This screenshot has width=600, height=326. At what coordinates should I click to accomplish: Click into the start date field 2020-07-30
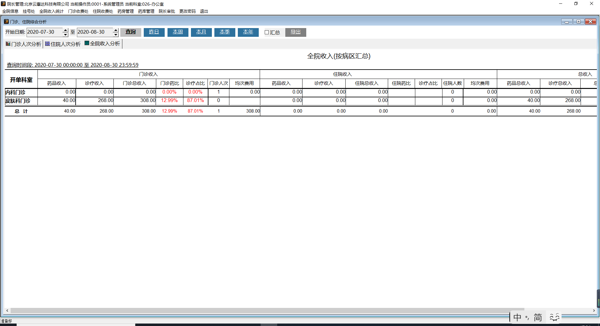[x=44, y=32]
